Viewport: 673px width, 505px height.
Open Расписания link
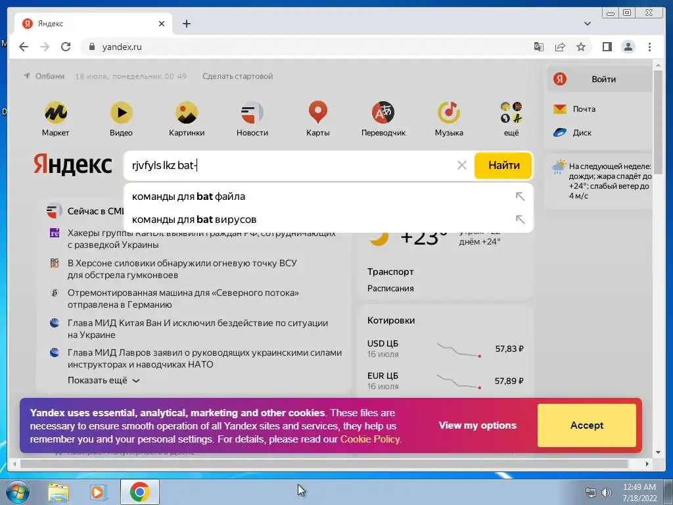(390, 288)
